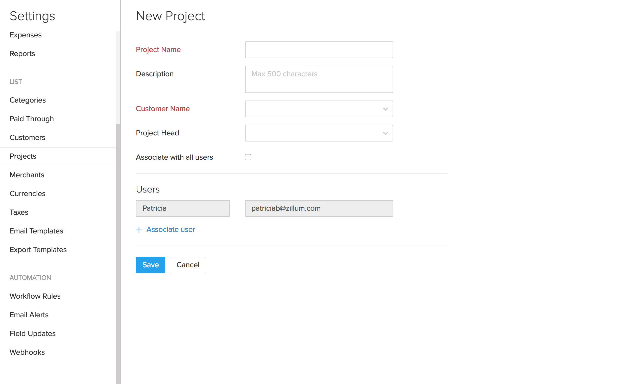Select Categories under the LIST section
Image resolution: width=622 pixels, height=384 pixels.
pos(28,100)
